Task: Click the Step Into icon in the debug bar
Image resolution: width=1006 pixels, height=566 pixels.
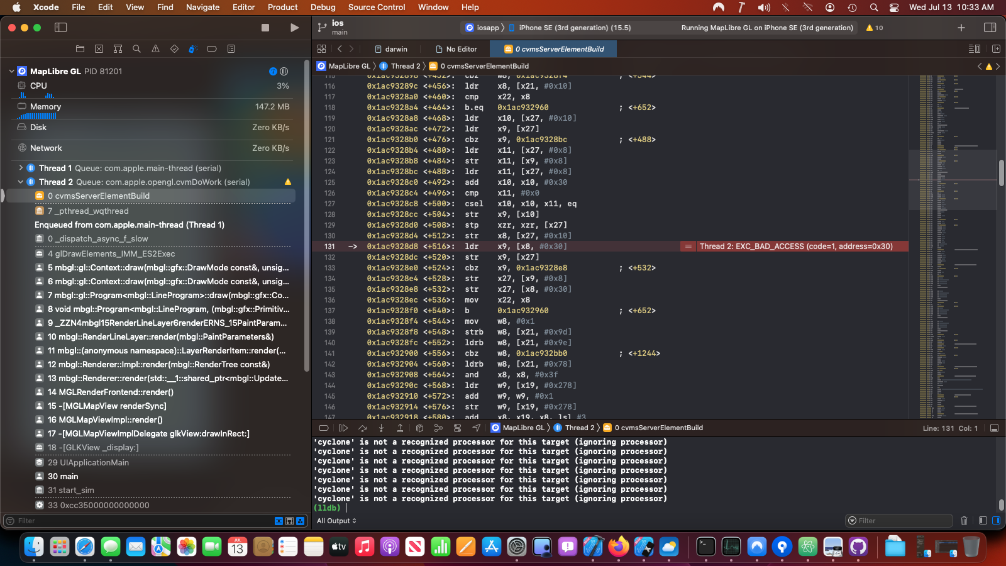Action: (x=382, y=428)
